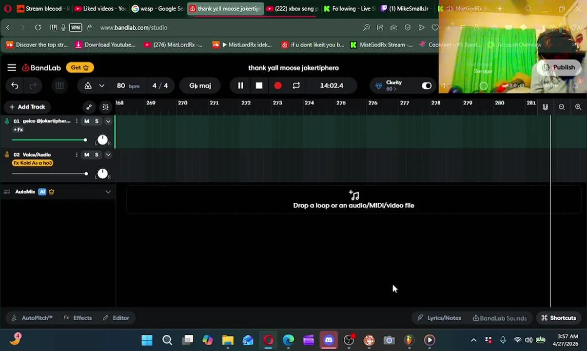This screenshot has width=587, height=351.
Task: Open the BandLab hamburger menu
Action: point(12,68)
